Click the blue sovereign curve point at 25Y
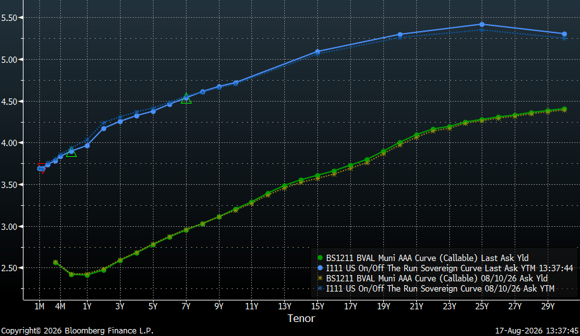Screen dimensions: 580x336 pos(482,24)
